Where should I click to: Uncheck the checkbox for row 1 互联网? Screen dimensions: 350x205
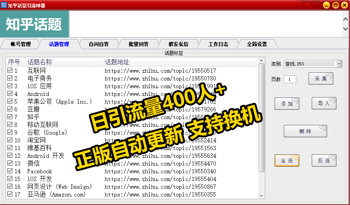[x=10, y=70]
